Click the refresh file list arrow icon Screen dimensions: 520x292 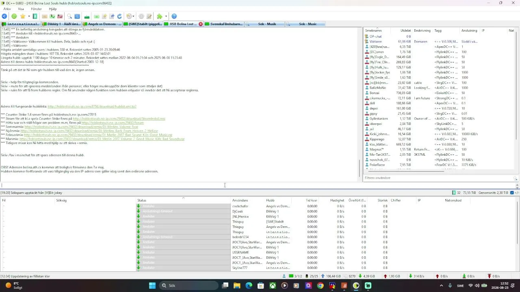pos(119,16)
